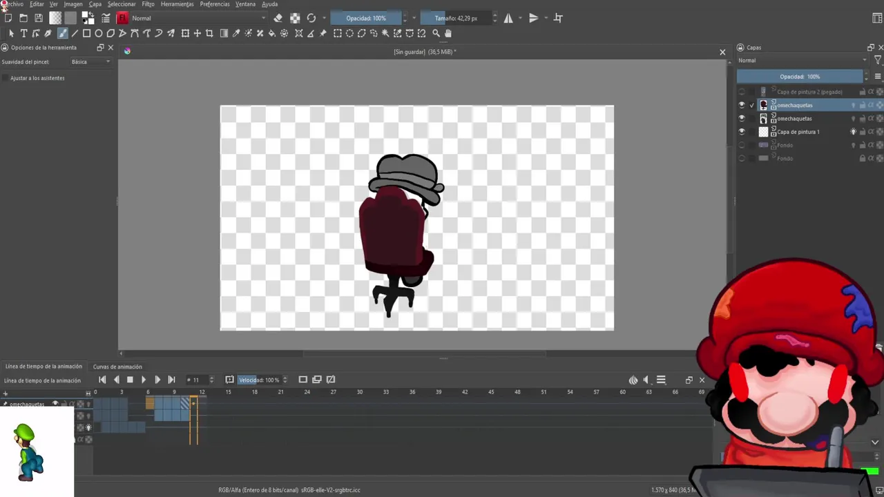Select the Zoom tool
This screenshot has width=884, height=497.
click(x=436, y=33)
